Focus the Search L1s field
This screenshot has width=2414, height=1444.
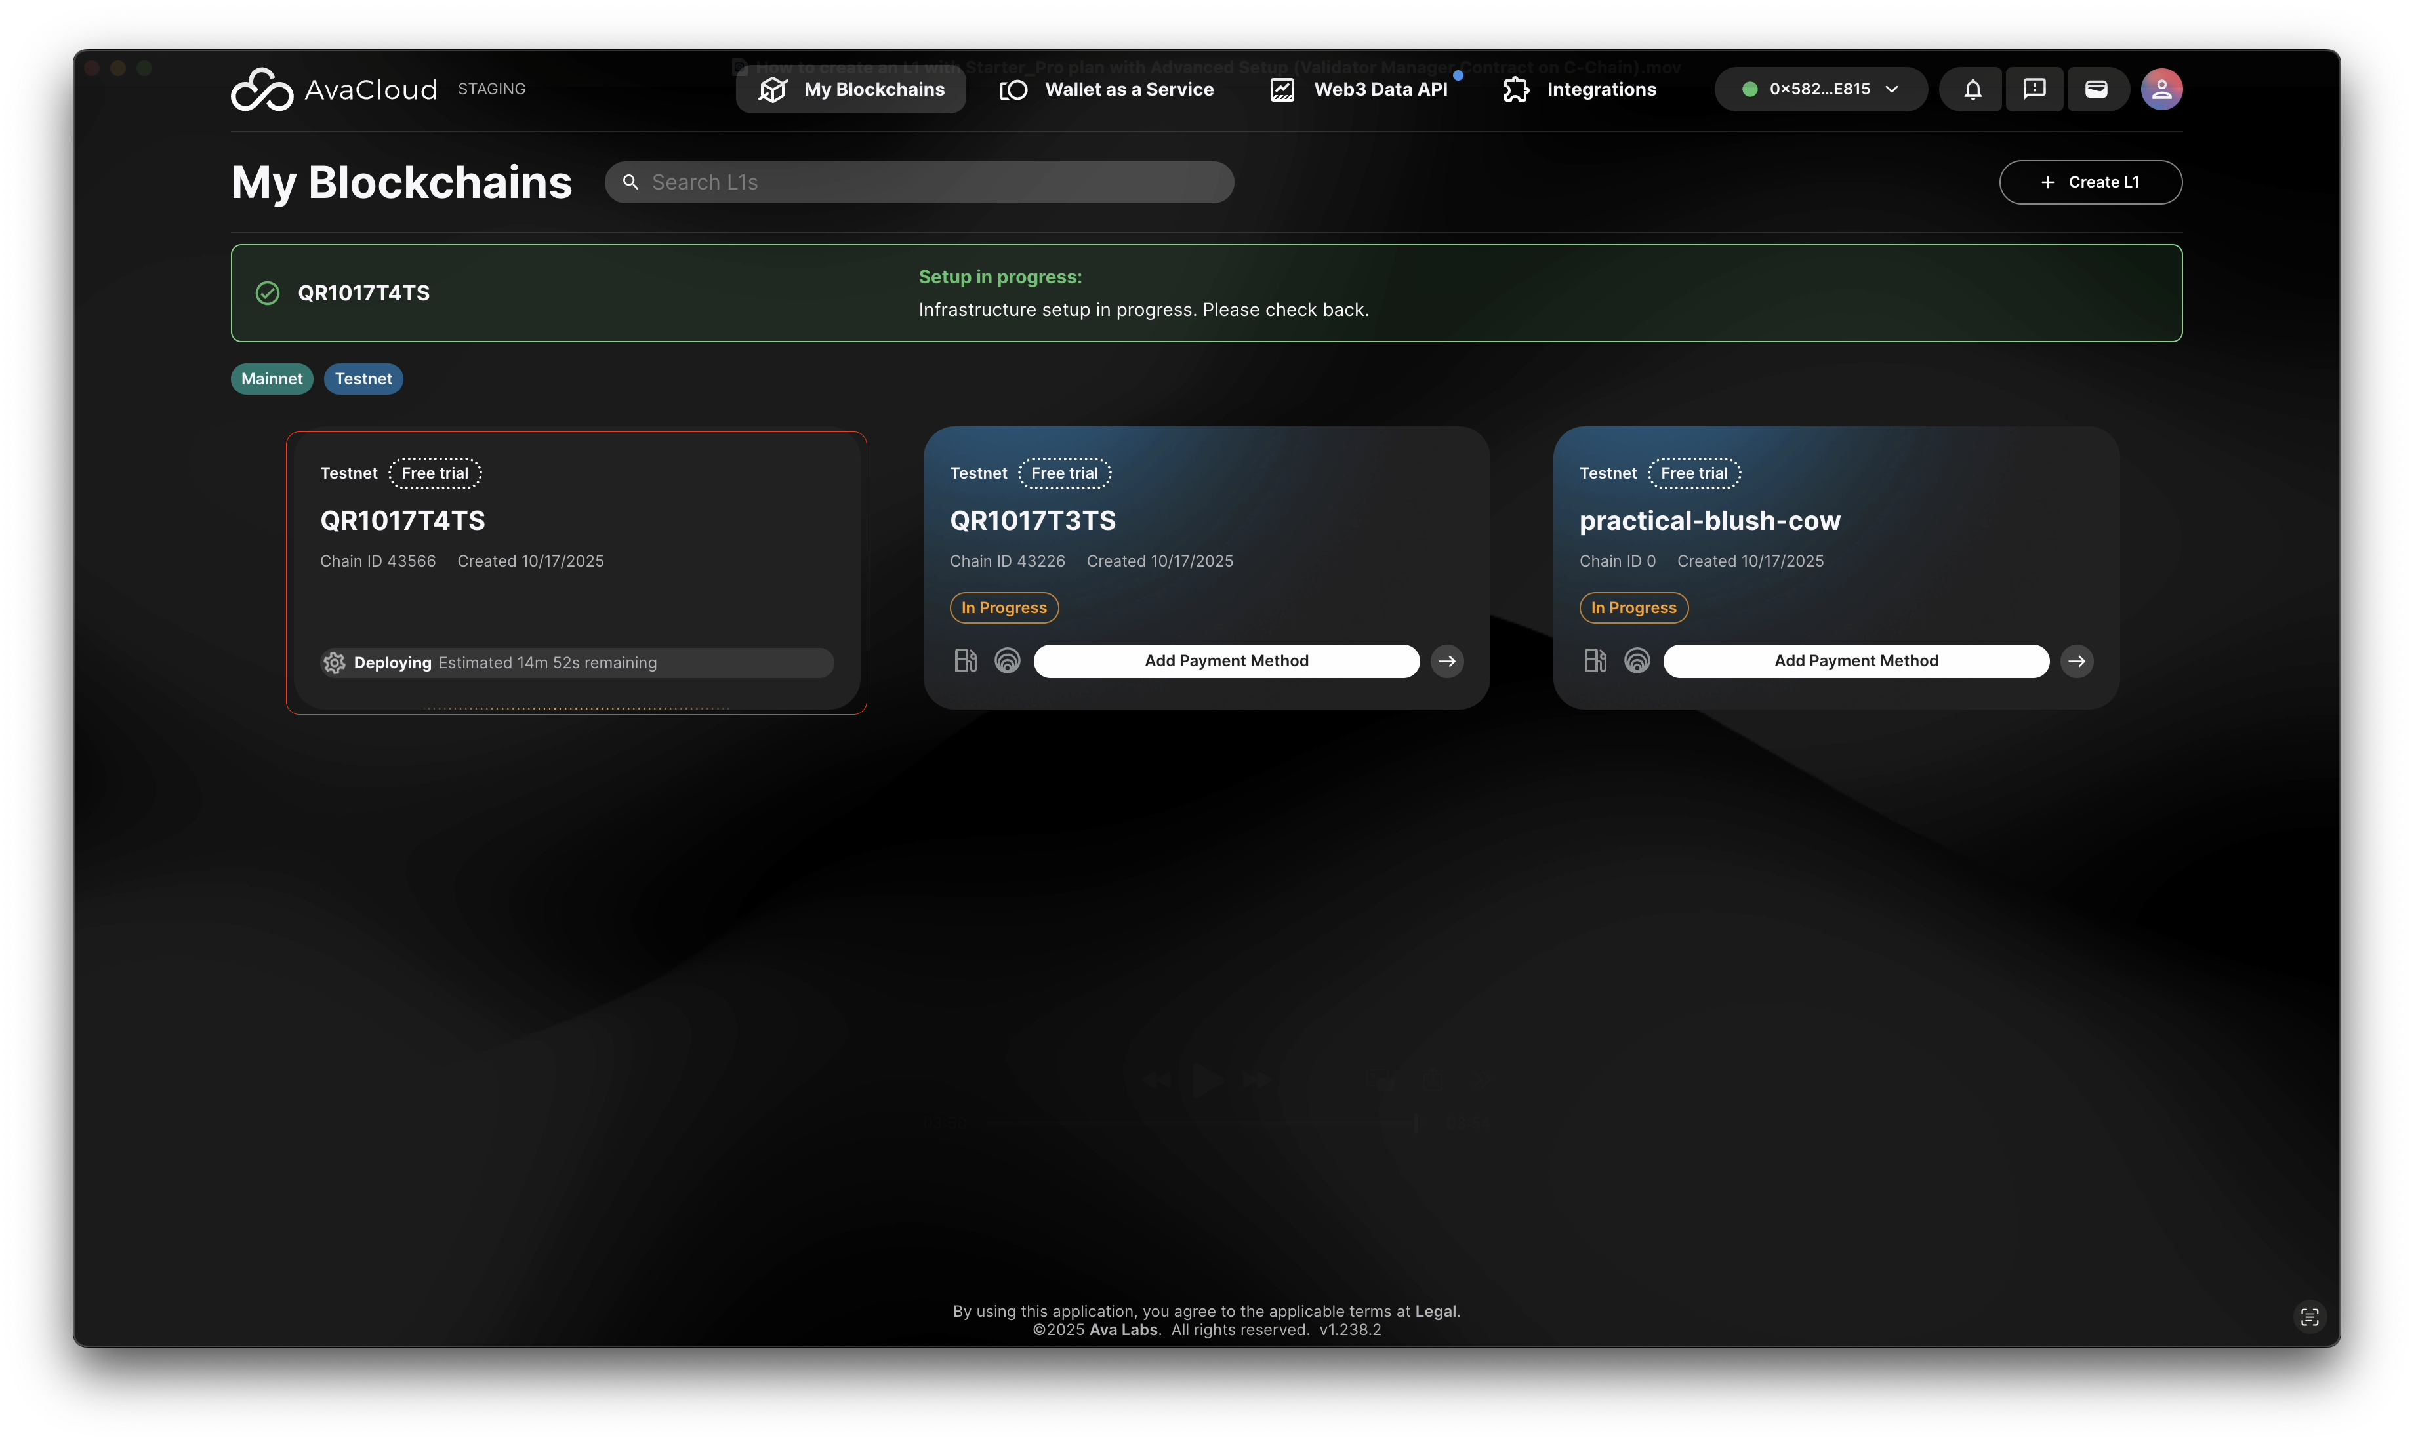coord(919,182)
